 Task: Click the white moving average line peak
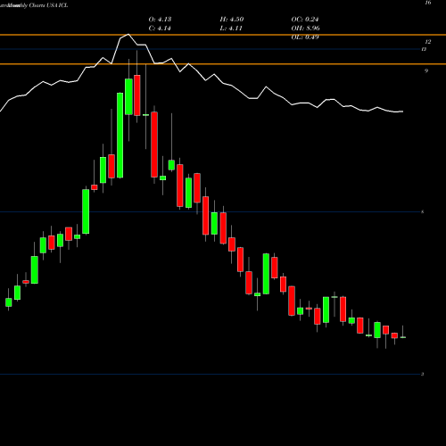128,35
